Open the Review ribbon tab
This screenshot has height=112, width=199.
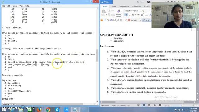pyautogui.click(x=146, y=7)
